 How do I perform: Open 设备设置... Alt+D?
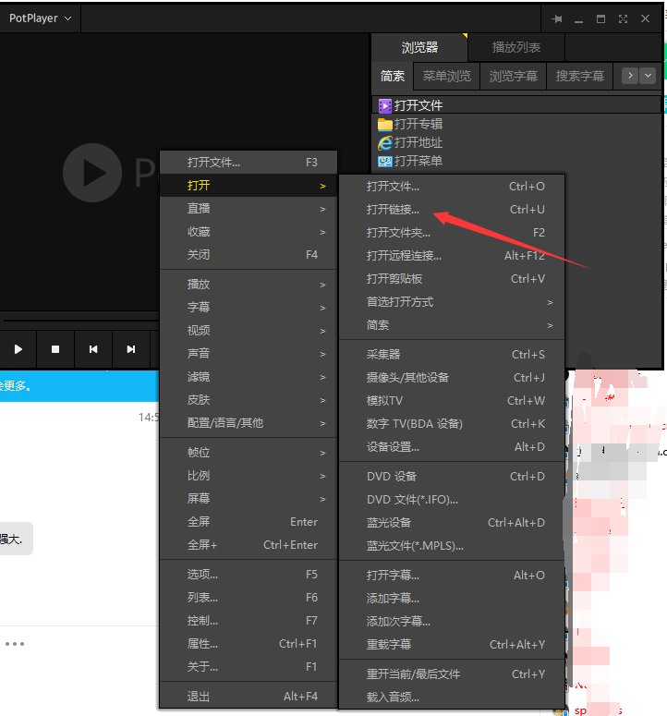[x=452, y=447]
